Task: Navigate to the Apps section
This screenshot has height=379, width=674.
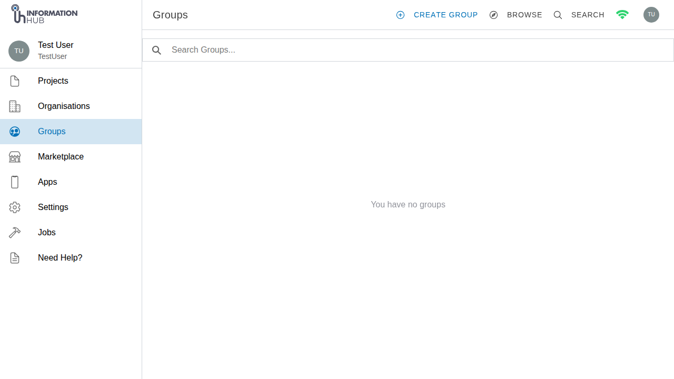Action: 71,182
